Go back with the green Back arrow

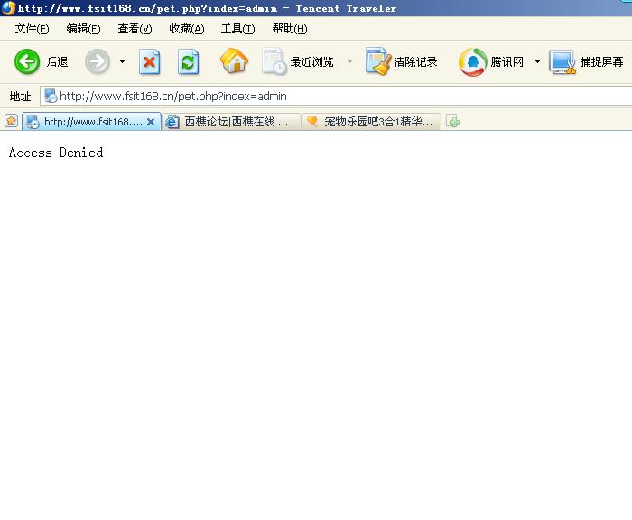click(27, 61)
